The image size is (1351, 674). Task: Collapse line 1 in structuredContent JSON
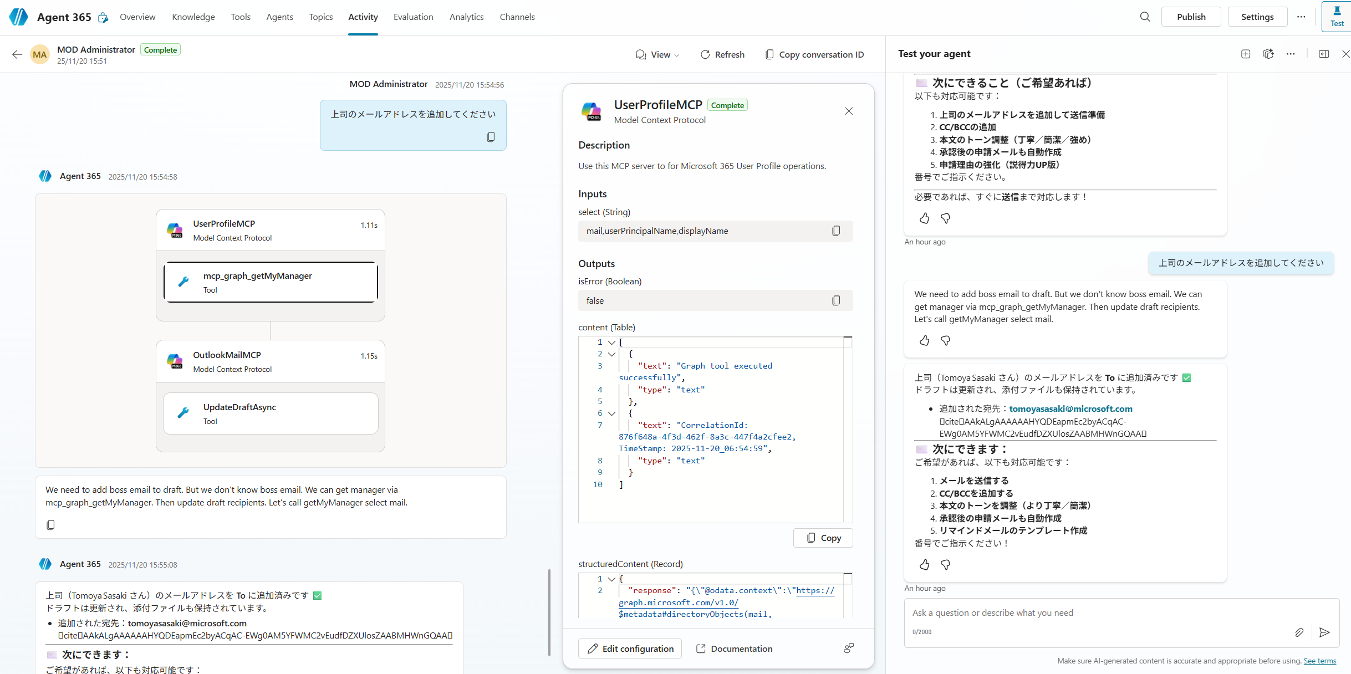point(611,579)
